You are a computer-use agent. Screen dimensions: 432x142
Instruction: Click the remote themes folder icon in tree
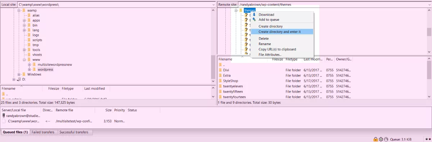[x=241, y=10]
